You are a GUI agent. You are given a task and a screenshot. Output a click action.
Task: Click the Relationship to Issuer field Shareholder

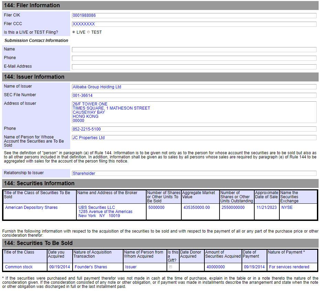(194, 174)
